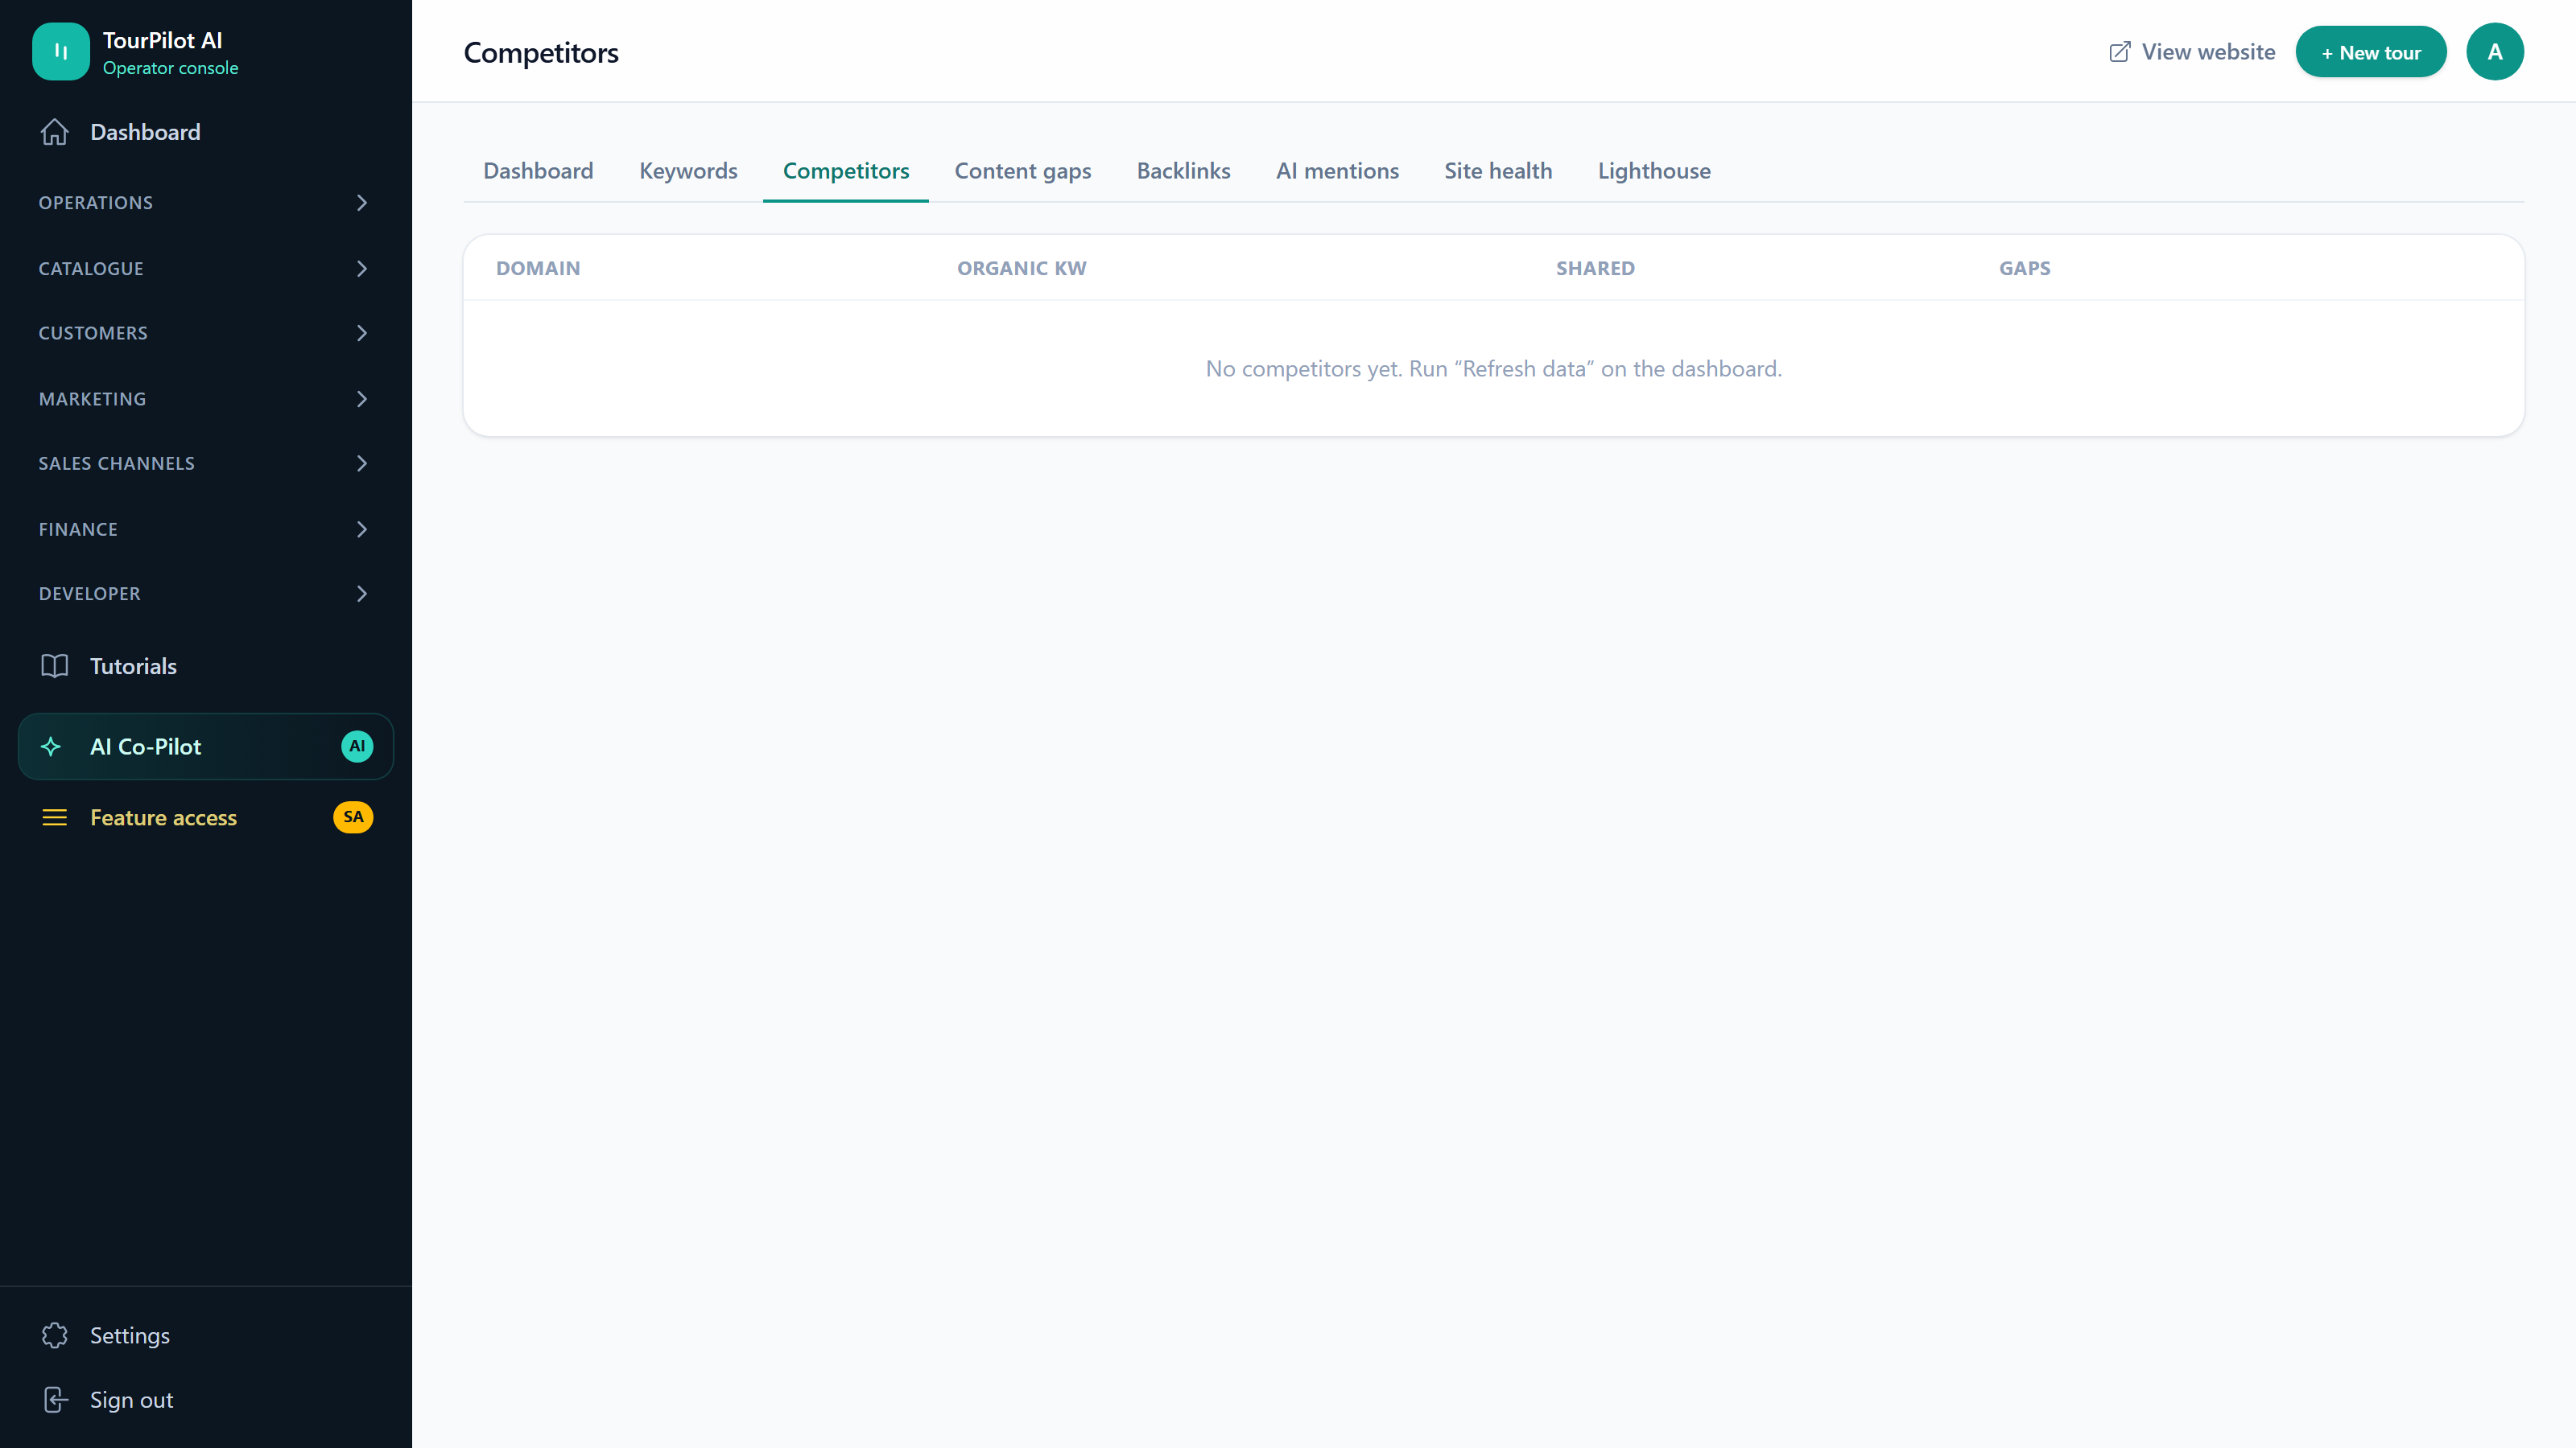Open the user avatar A menu
The image size is (2576, 1448).
(x=2495, y=52)
